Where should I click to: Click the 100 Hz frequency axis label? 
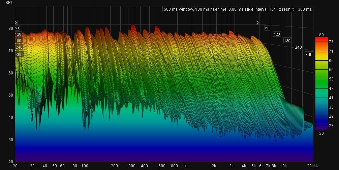85,166
